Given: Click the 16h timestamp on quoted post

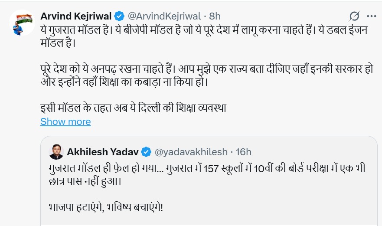Looking at the screenshot, I should pyautogui.click(x=244, y=152).
